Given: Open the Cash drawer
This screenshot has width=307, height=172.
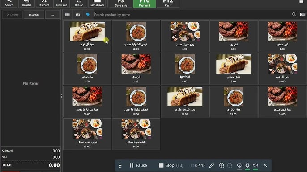Looking at the screenshot, I should click(x=97, y=4).
